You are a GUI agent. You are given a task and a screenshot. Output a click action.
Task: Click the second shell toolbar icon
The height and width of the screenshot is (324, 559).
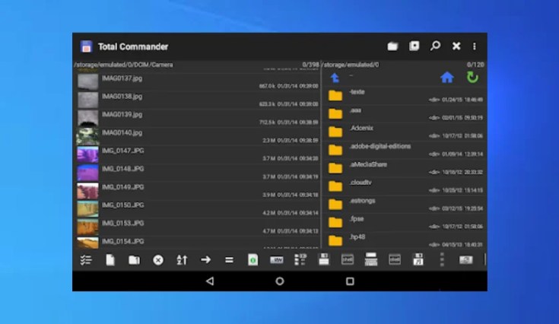395,259
